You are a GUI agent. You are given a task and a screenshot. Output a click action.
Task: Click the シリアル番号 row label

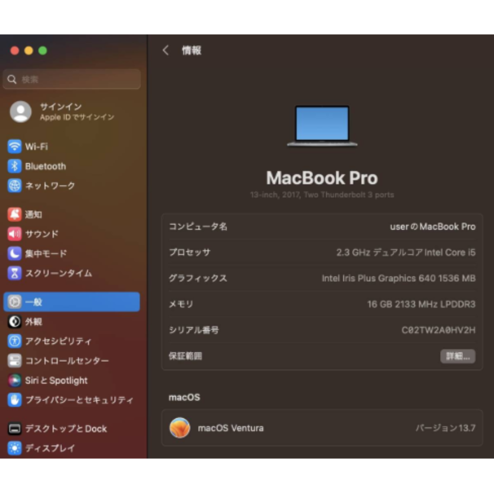point(194,330)
